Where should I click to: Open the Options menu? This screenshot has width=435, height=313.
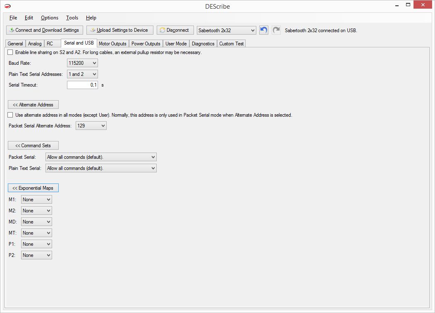tap(50, 18)
